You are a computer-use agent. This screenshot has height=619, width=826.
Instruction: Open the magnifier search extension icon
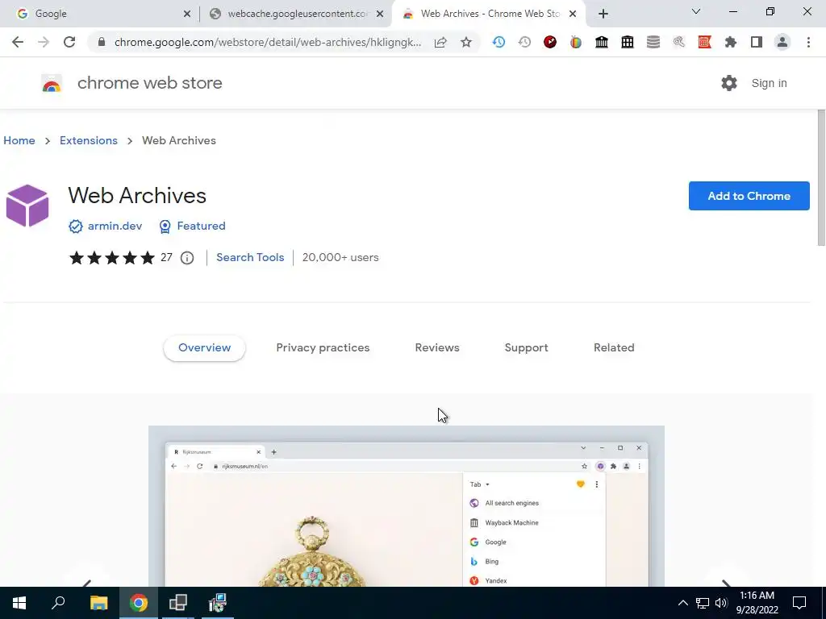point(679,42)
